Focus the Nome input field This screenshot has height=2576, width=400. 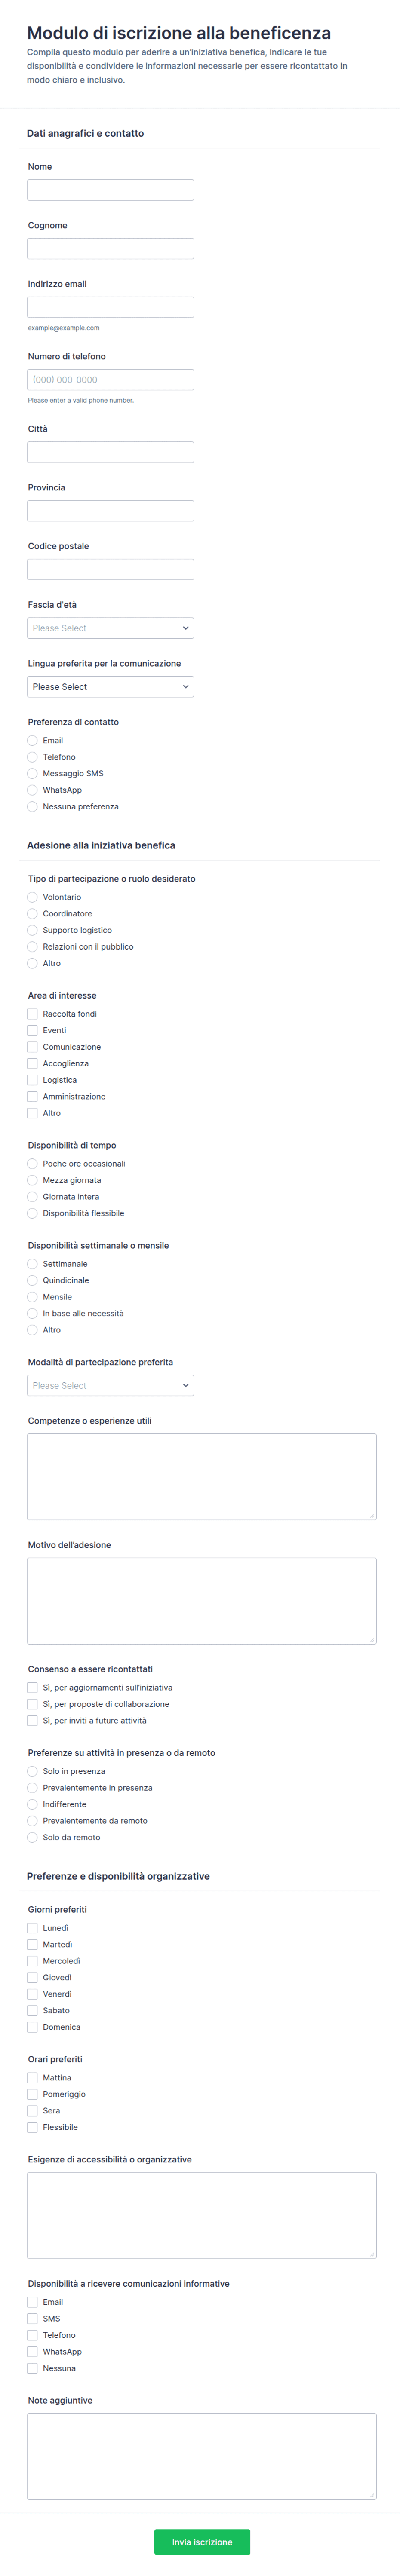point(110,190)
